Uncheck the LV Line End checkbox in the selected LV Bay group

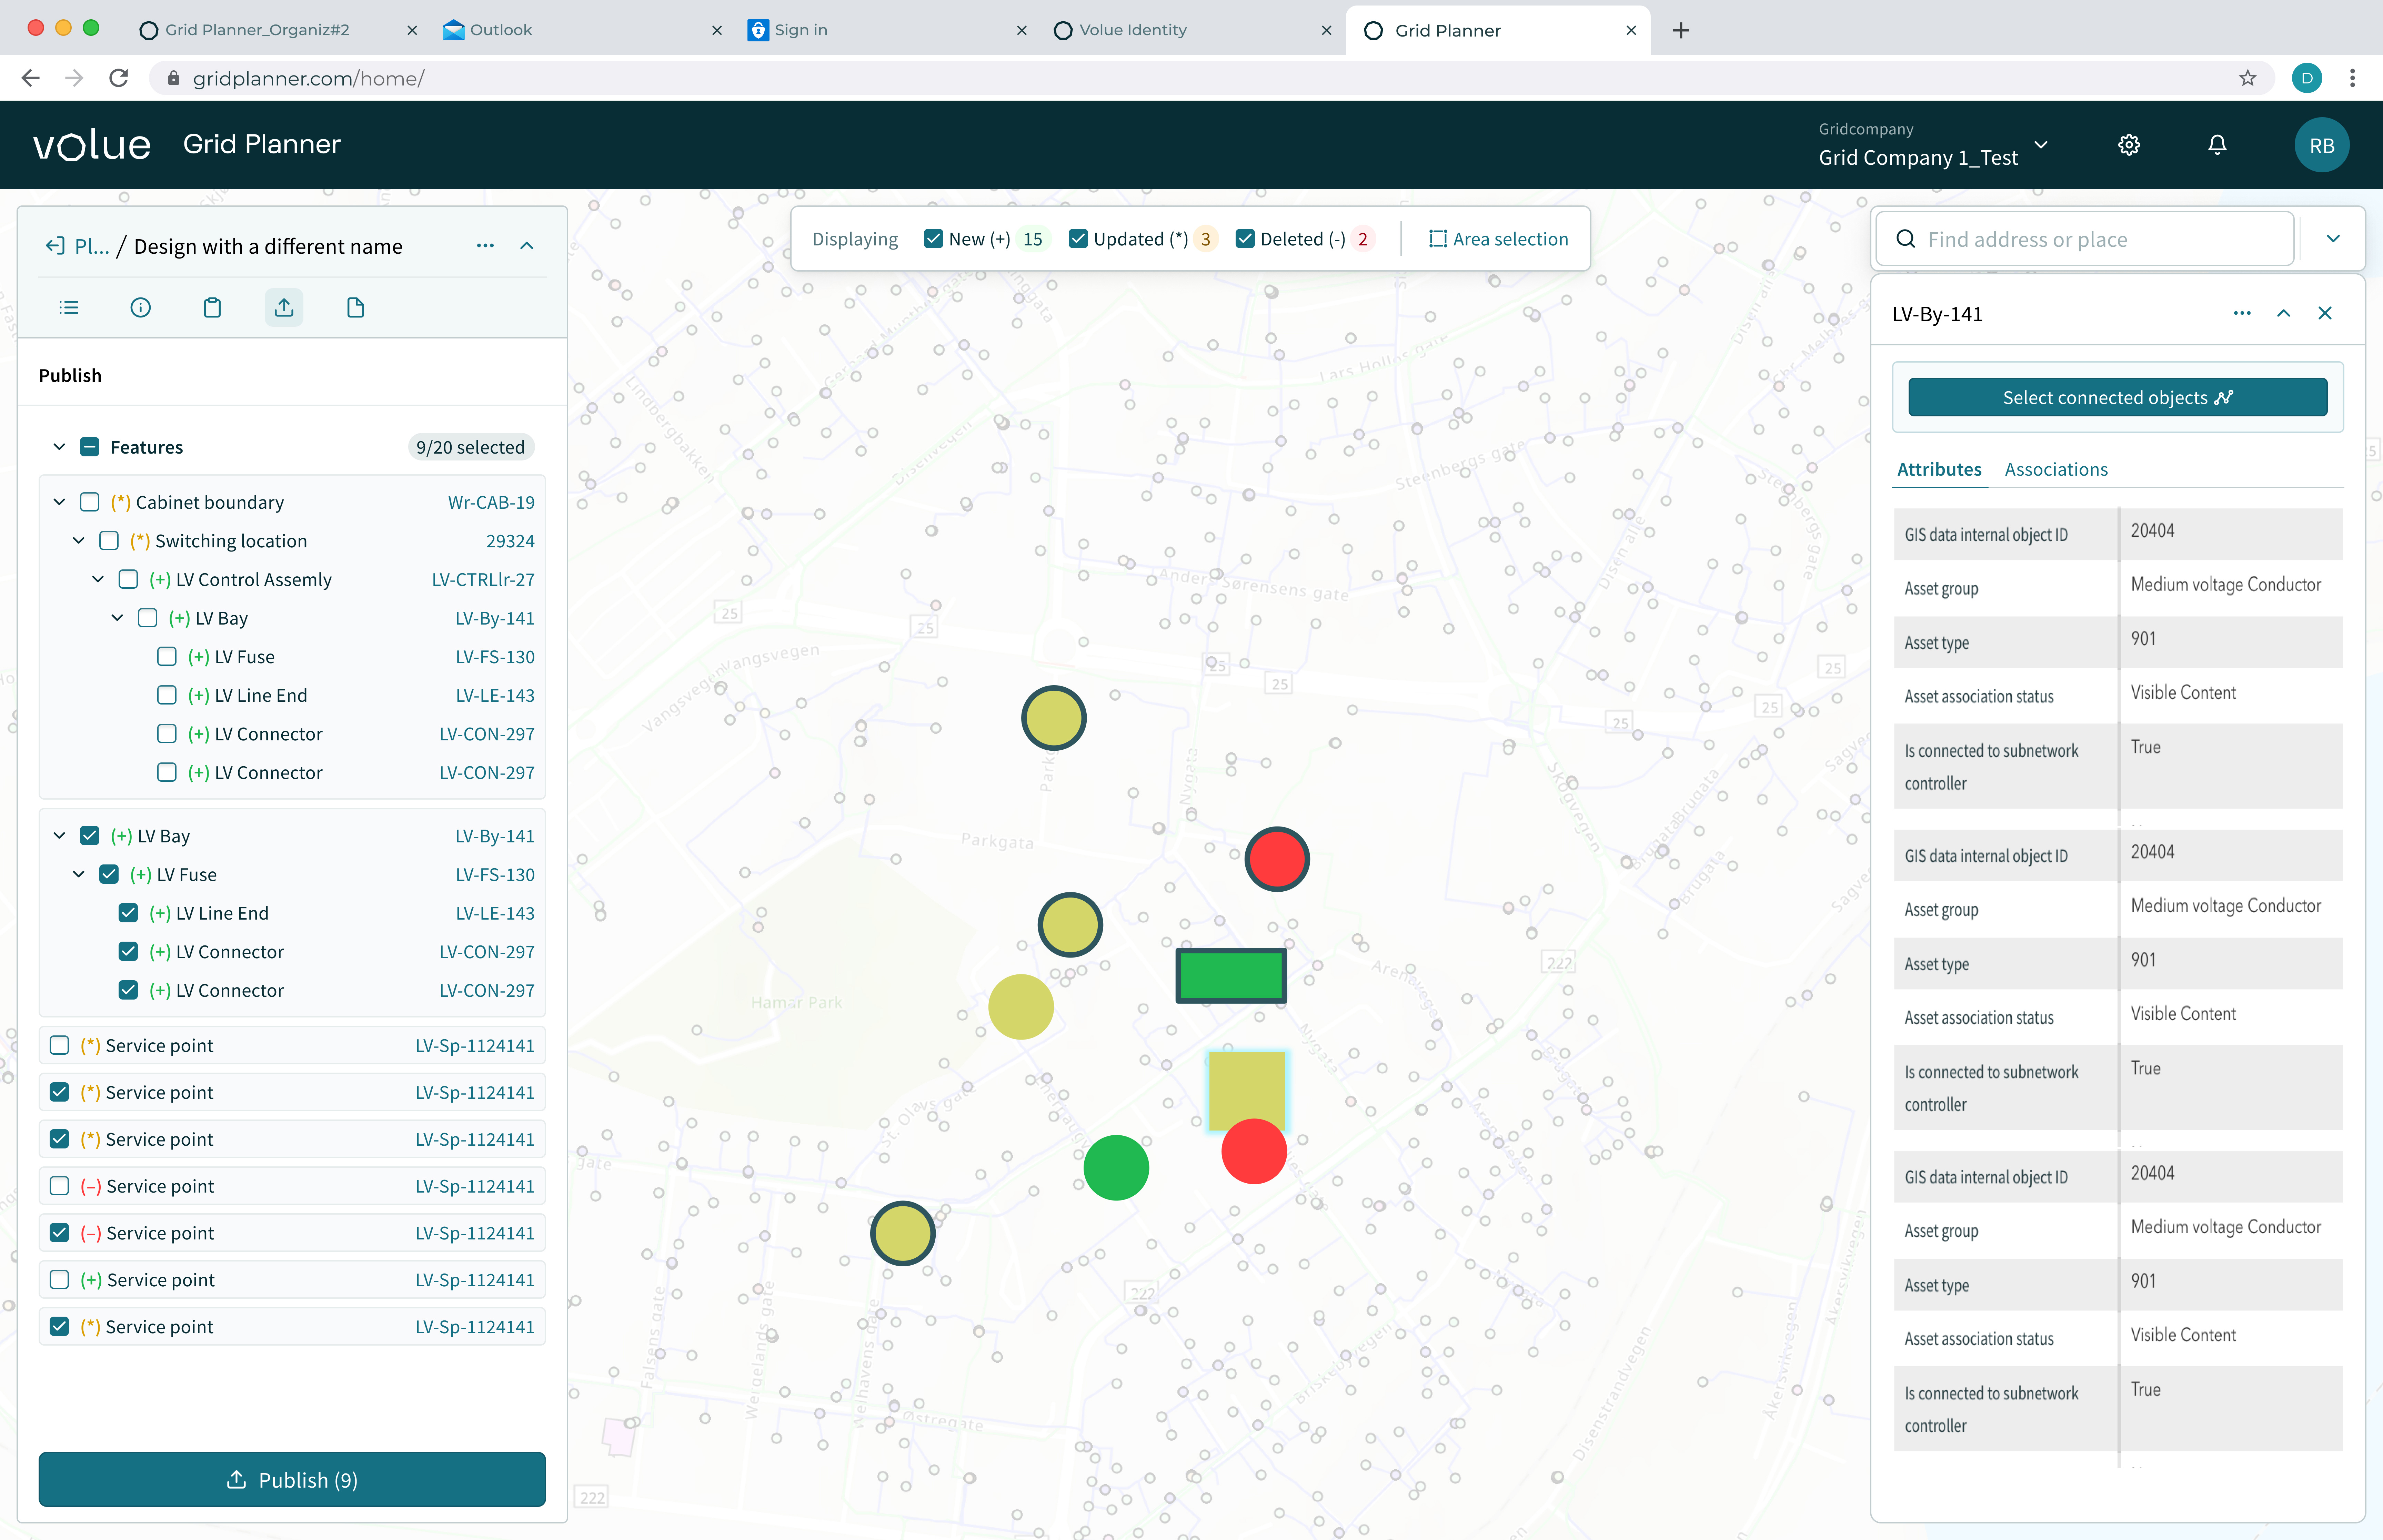pos(128,913)
